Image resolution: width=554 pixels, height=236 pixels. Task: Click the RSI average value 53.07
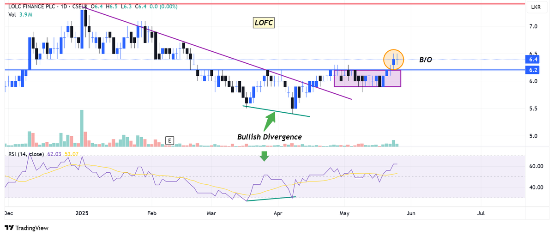pyautogui.click(x=71, y=154)
